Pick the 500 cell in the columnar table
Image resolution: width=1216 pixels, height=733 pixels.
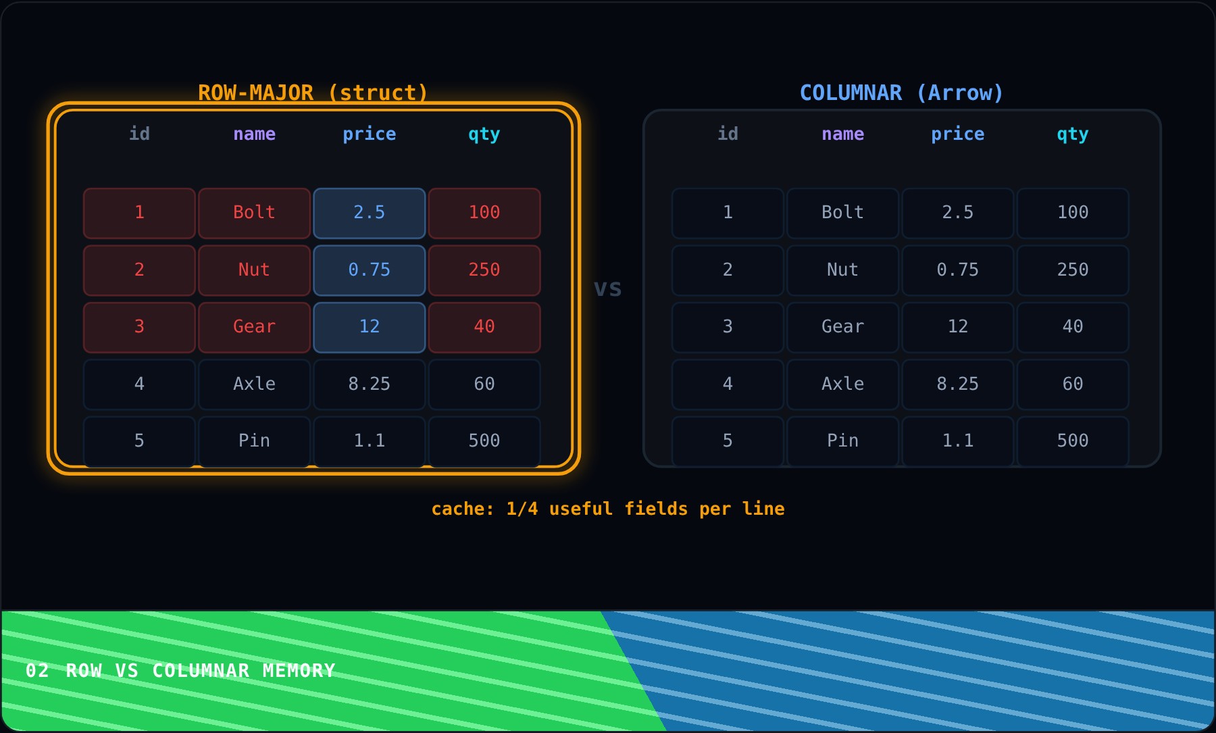click(1073, 442)
